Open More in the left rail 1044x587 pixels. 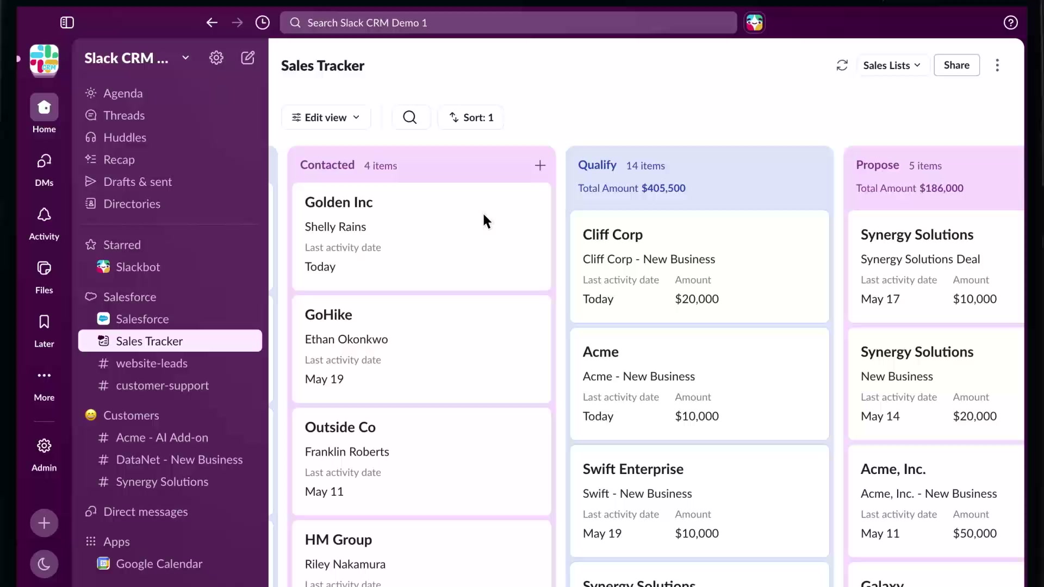pyautogui.click(x=44, y=385)
